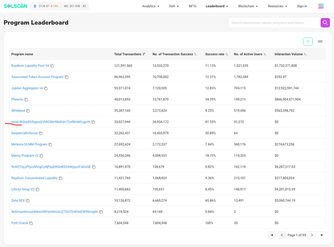The width and height of the screenshot is (334, 247).
Task: Copy the Jupiter Aggregator v6 address
Action: click(x=46, y=88)
